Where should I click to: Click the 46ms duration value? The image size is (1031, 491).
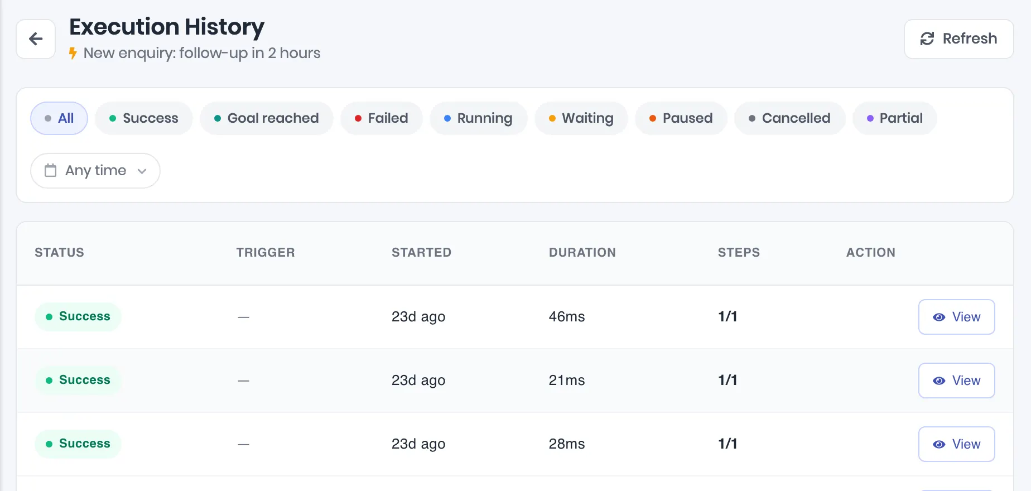[567, 317]
